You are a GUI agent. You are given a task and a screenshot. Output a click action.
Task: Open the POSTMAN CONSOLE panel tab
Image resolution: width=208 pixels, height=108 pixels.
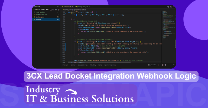tap(110, 65)
